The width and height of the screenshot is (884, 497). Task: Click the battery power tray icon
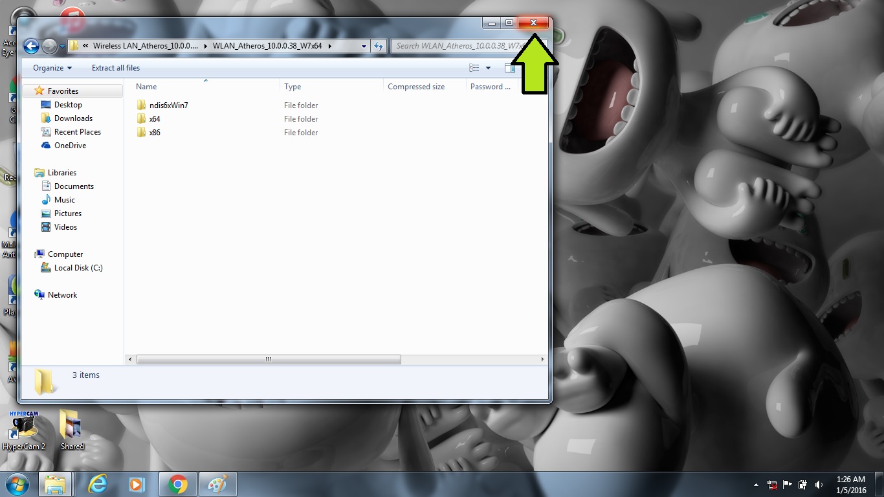tap(803, 485)
